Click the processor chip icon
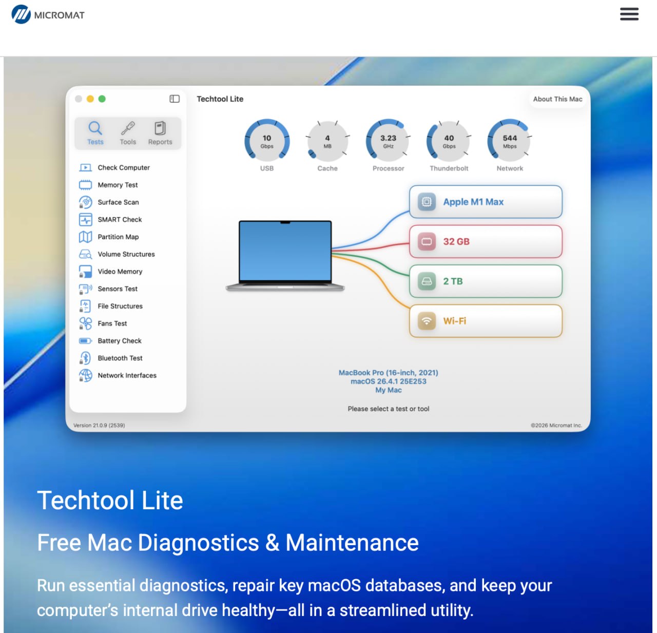This screenshot has height=633, width=657. [x=427, y=202]
